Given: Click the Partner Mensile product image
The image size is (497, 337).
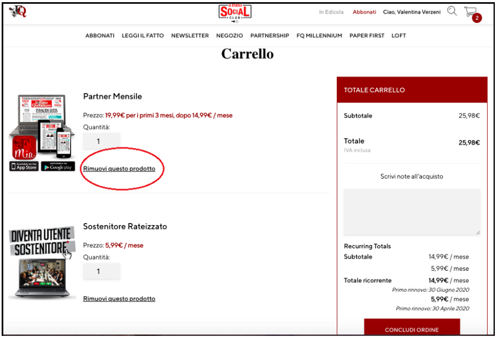Looking at the screenshot, I should [42, 127].
